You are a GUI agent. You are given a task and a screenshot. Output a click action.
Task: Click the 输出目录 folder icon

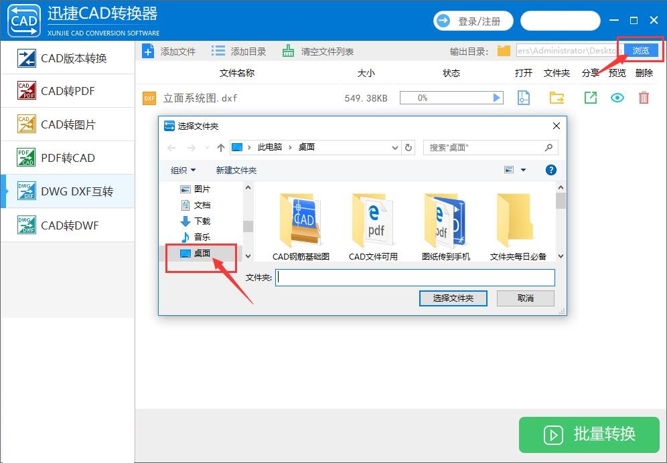(504, 51)
